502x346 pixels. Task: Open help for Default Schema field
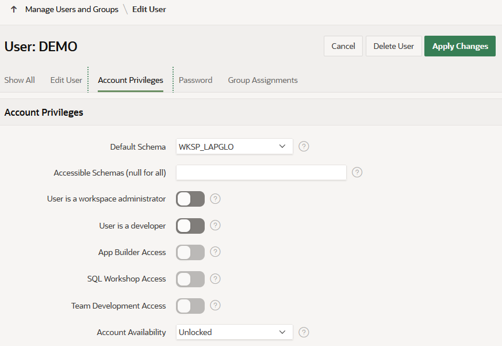click(304, 146)
